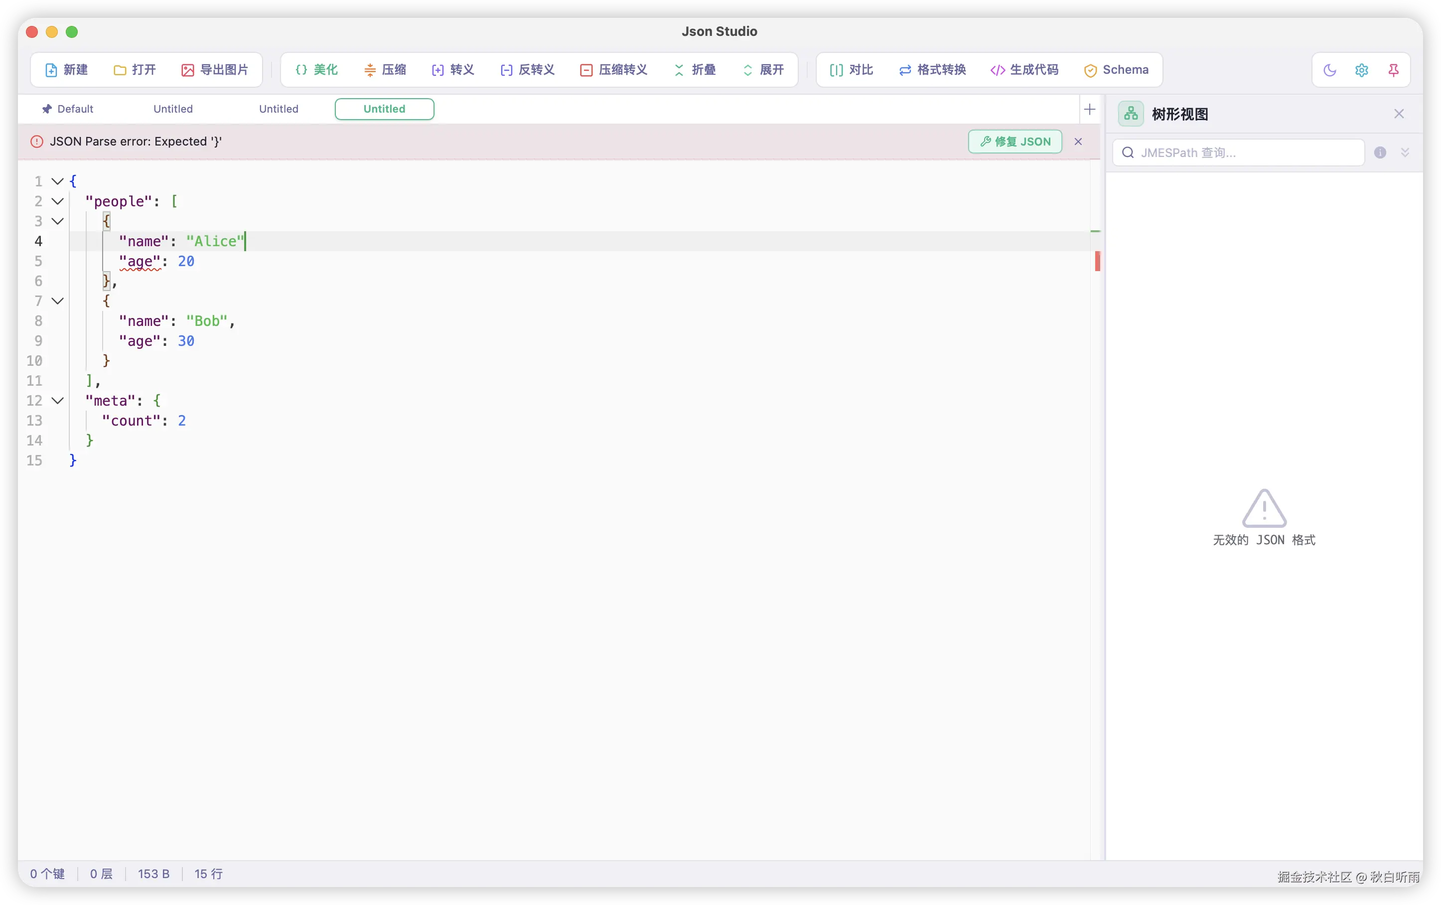1441x905 pixels.
Task: Export as image via 导出图片
Action: (x=215, y=70)
